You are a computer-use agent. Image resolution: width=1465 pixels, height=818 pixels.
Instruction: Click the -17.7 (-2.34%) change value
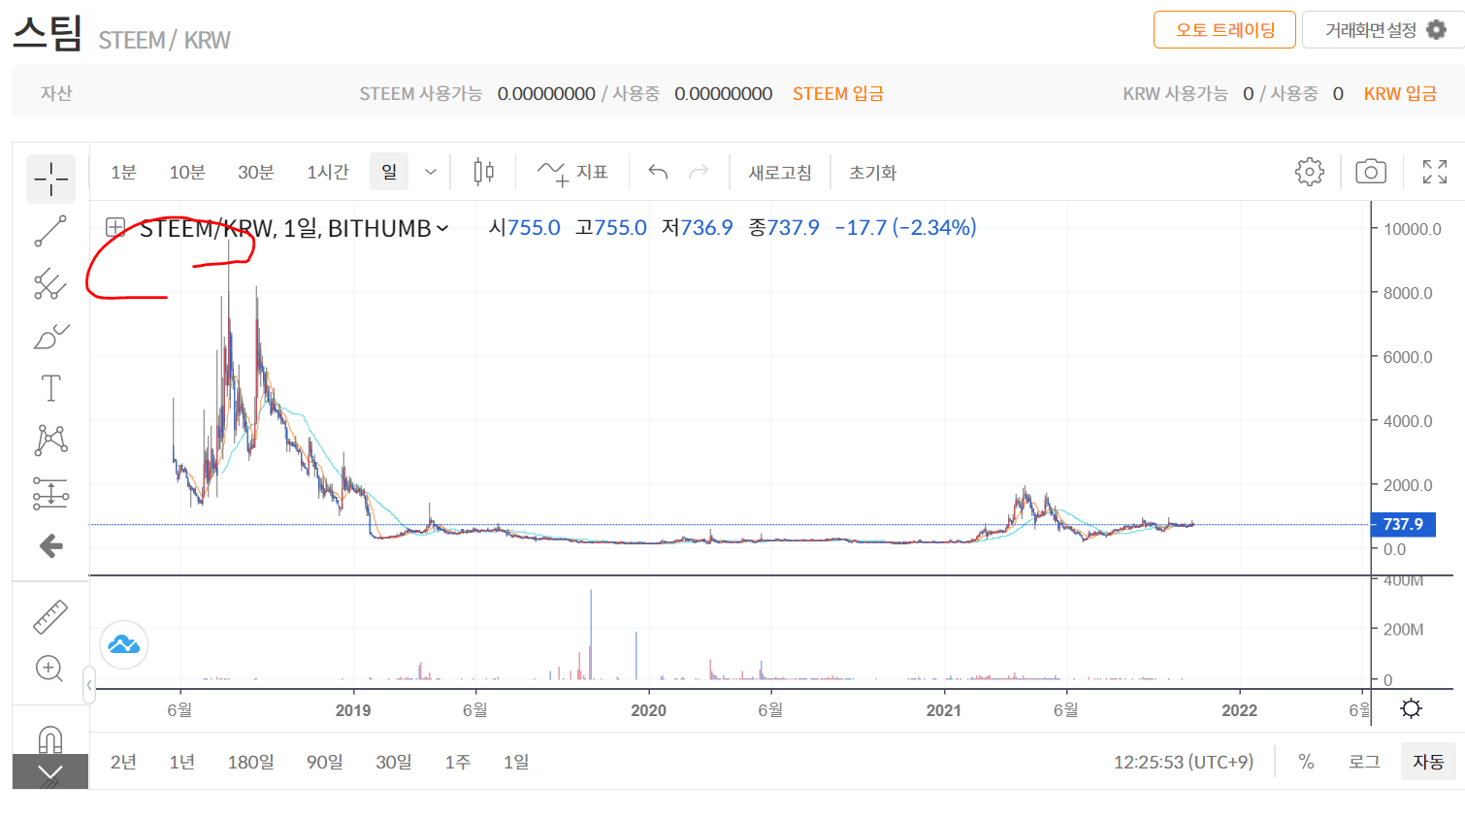tap(905, 227)
